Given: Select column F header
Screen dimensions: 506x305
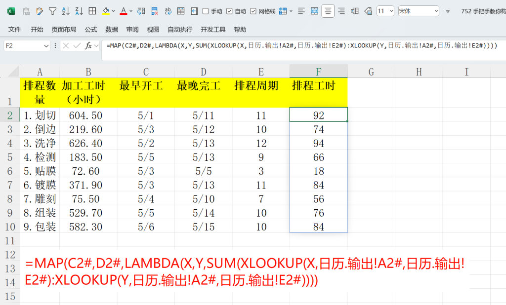Looking at the screenshot, I should pos(319,71).
